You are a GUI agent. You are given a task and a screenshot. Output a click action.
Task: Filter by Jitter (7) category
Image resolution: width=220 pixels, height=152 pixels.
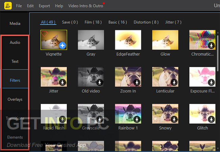(x=173, y=22)
